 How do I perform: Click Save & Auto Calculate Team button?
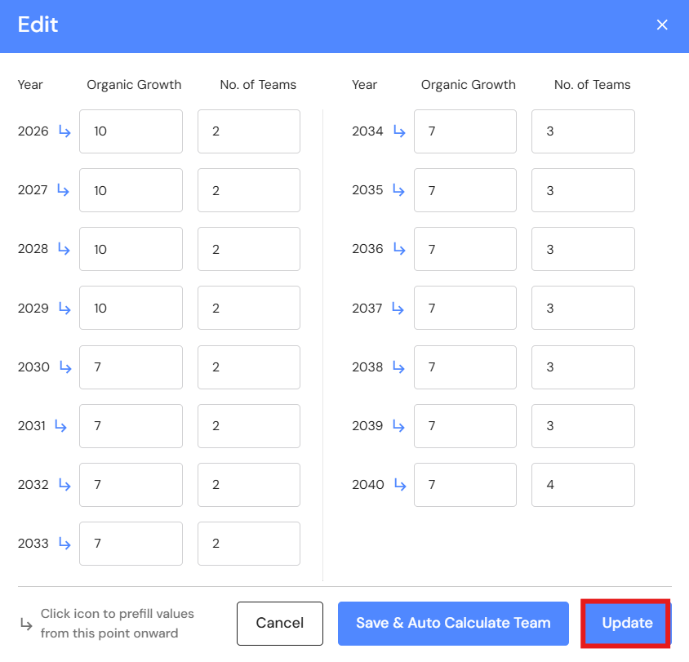[453, 624]
